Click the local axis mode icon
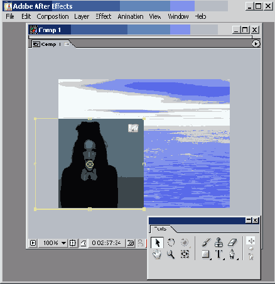275x284 pixels. click(251, 241)
